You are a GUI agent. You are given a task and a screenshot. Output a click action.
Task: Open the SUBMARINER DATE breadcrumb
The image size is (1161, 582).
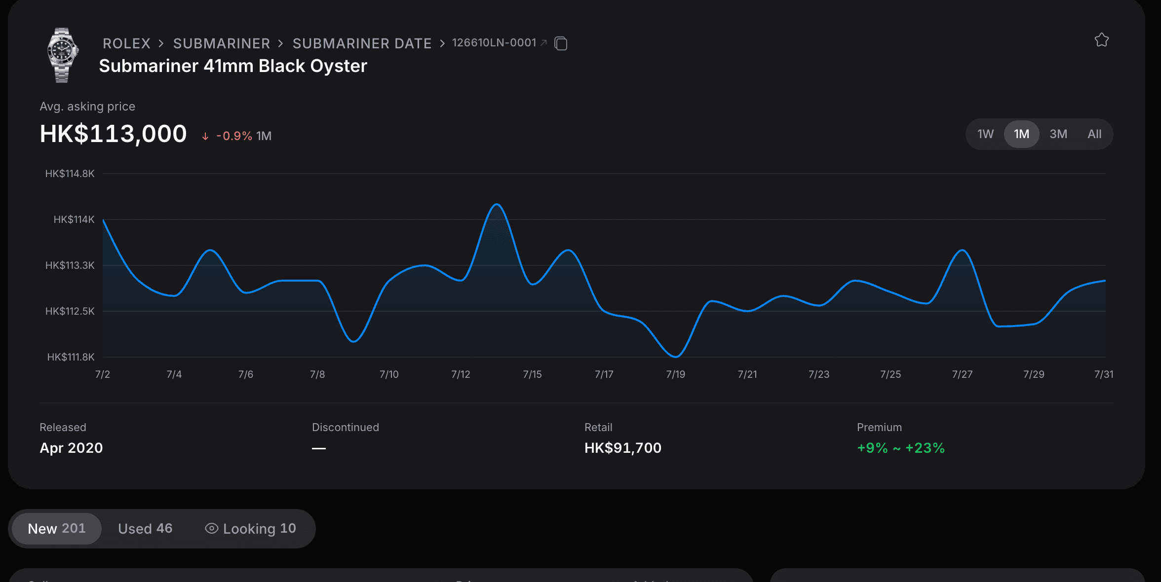point(362,43)
